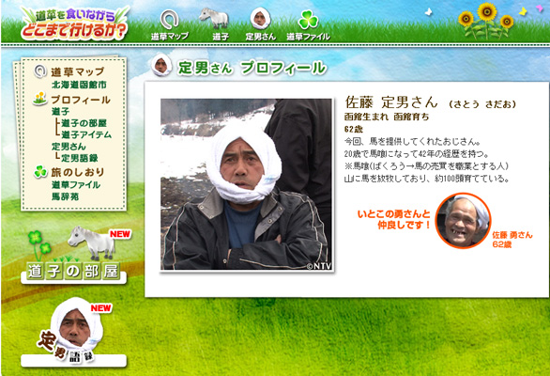Screen dimensions: 550x376
Task: Click the 定男さん プロフィール page title
Action: pos(252,68)
